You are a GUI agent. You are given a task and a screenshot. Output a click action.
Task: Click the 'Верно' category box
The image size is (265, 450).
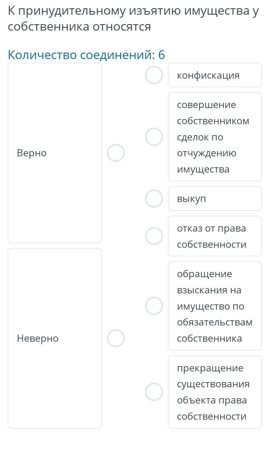pyautogui.click(x=55, y=153)
